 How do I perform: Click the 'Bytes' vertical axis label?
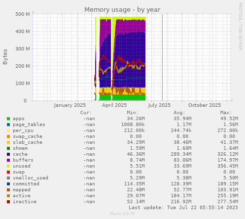5,57
